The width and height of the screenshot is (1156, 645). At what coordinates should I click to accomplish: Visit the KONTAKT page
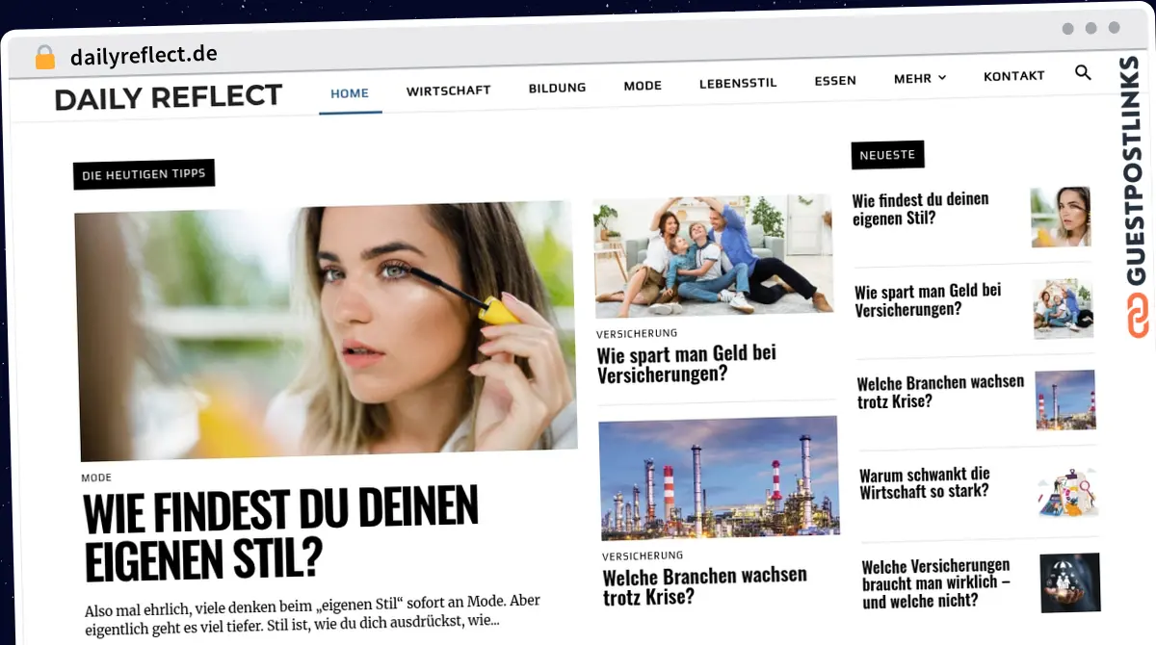point(1013,76)
